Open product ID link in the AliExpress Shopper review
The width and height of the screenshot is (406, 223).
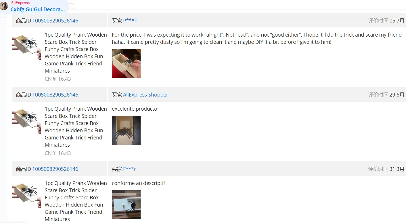point(55,95)
